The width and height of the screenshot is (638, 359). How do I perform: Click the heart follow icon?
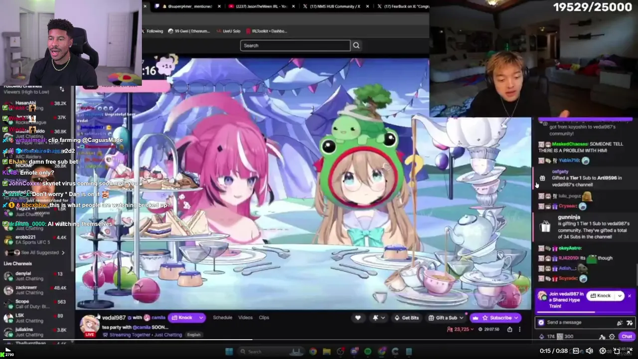(x=357, y=318)
